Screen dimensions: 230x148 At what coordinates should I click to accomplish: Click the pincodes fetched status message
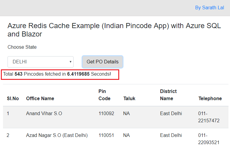(57, 74)
